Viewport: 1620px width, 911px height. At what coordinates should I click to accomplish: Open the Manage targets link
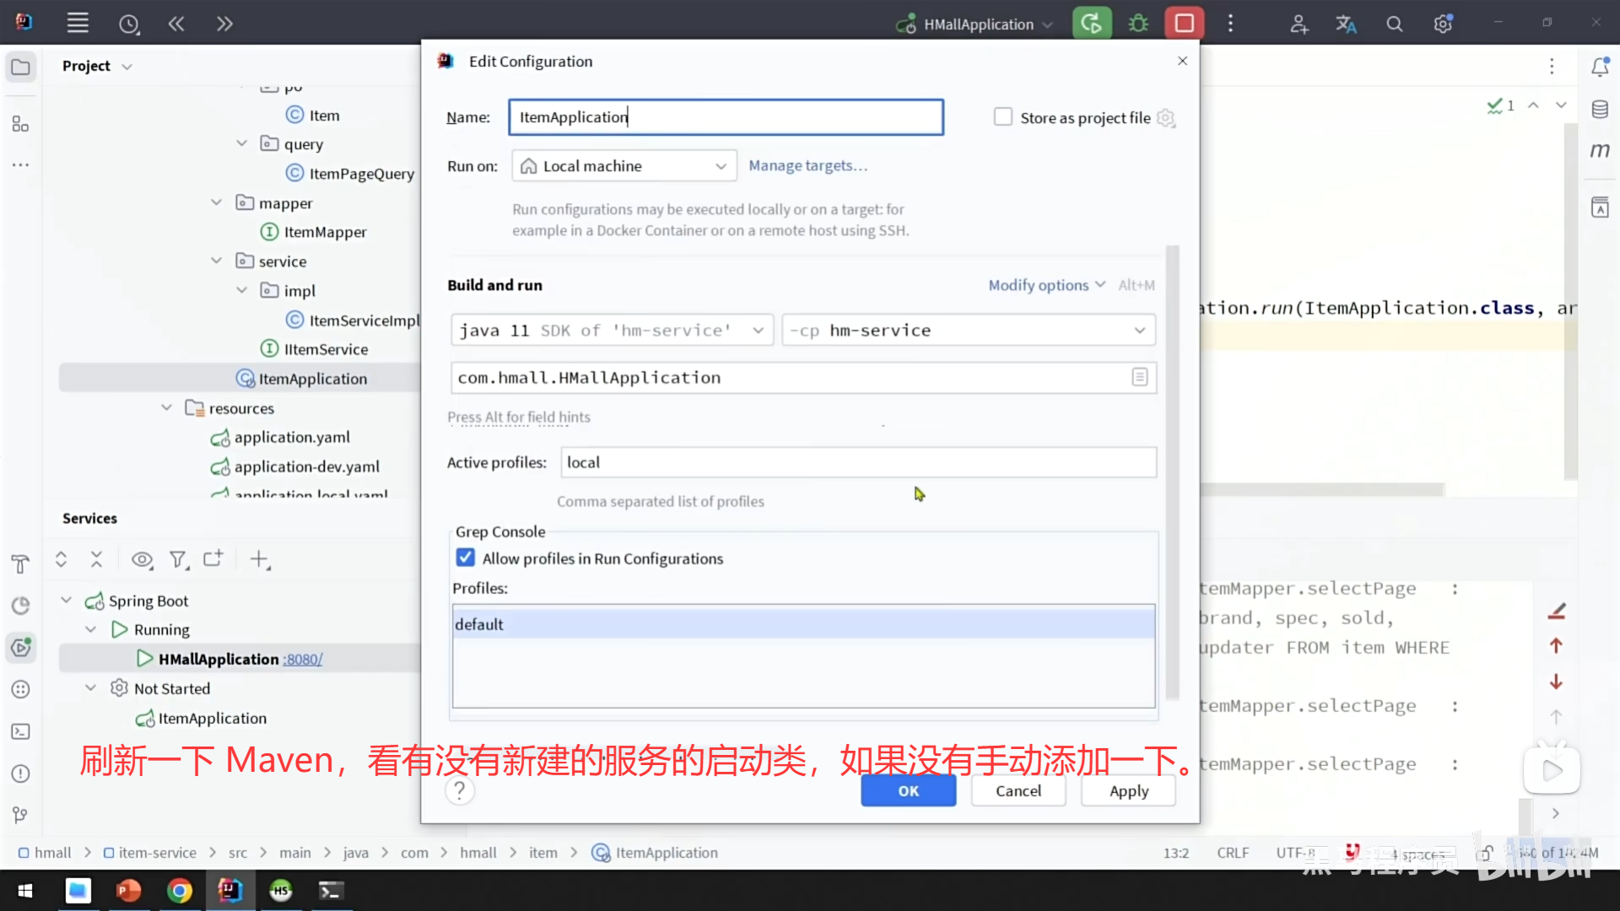[x=807, y=166]
